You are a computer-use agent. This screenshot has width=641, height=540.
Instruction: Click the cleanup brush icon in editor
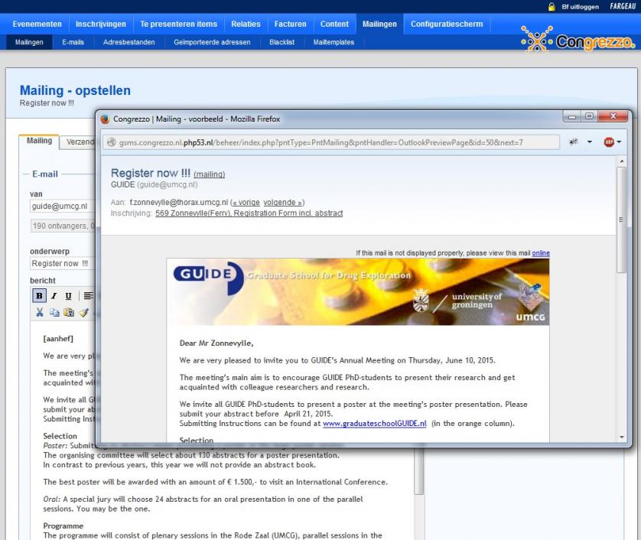84,313
